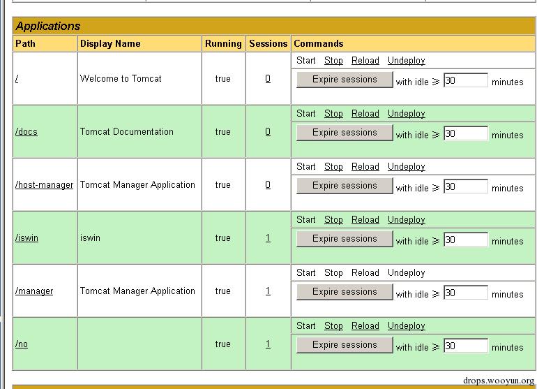Screen dimensions: 537x389
Task: Open the /no application path link
Action: 22,344
